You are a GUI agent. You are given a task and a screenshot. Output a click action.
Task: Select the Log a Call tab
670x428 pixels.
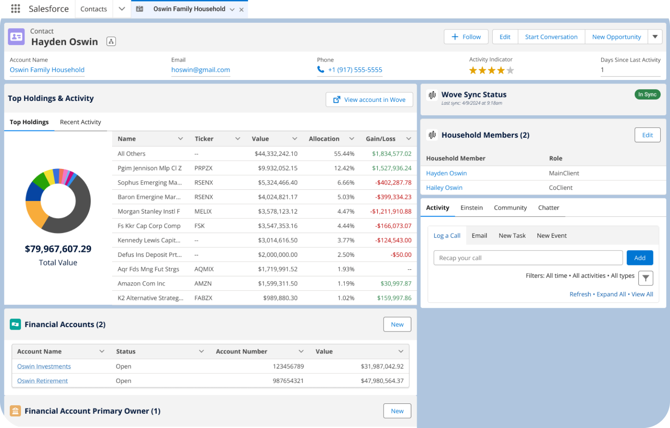click(447, 235)
